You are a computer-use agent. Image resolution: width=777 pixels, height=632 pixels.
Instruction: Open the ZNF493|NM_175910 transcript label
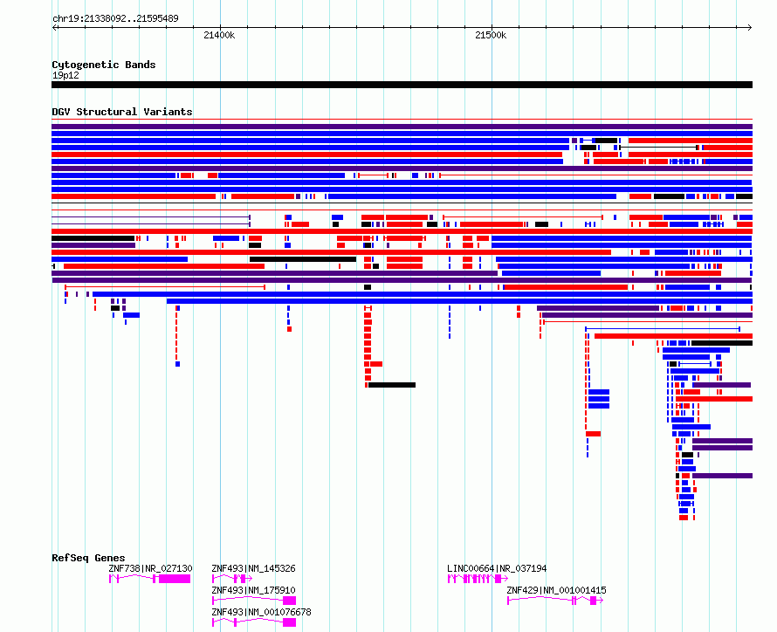(x=253, y=590)
